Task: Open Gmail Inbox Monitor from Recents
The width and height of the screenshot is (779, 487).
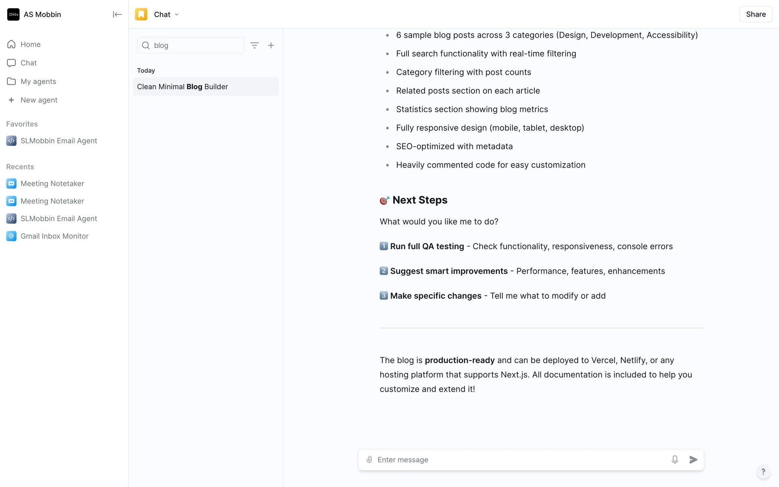Action: [54, 236]
